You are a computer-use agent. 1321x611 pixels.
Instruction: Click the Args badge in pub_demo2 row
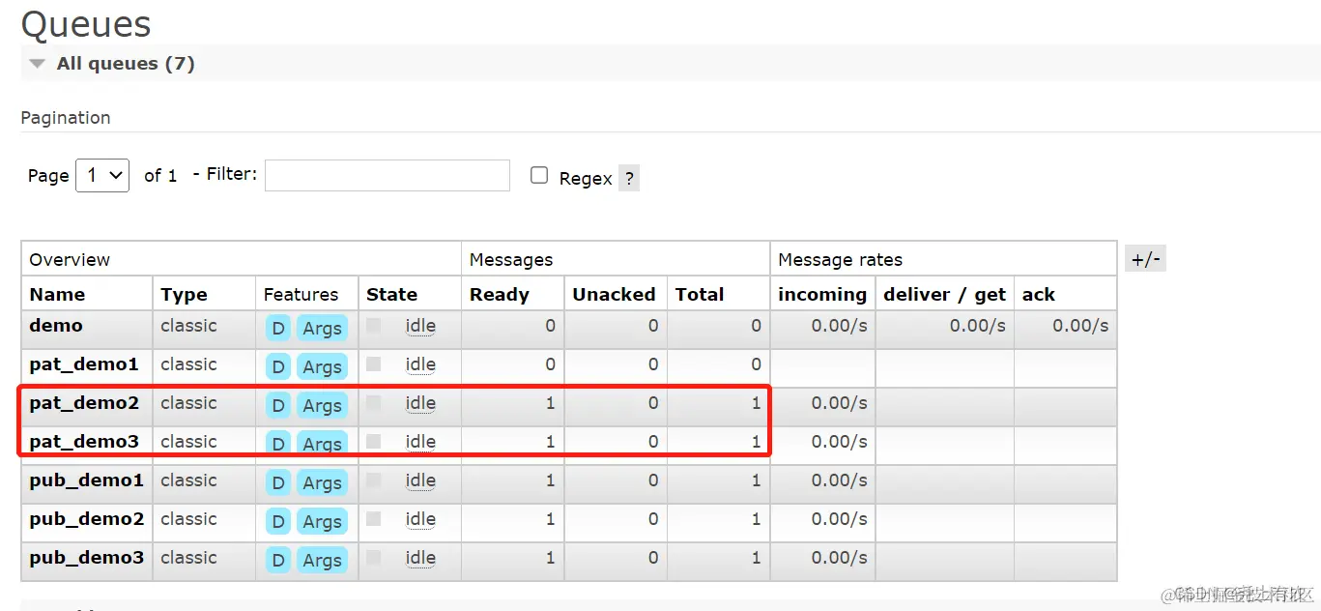click(x=322, y=522)
